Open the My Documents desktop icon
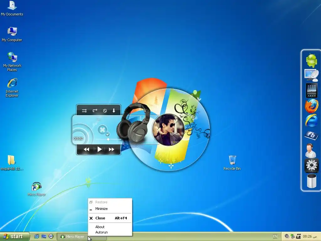This screenshot has width=321, height=241. point(12,8)
